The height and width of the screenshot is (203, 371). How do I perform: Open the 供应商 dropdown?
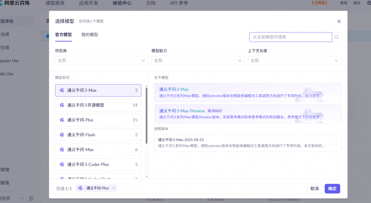[101, 61]
